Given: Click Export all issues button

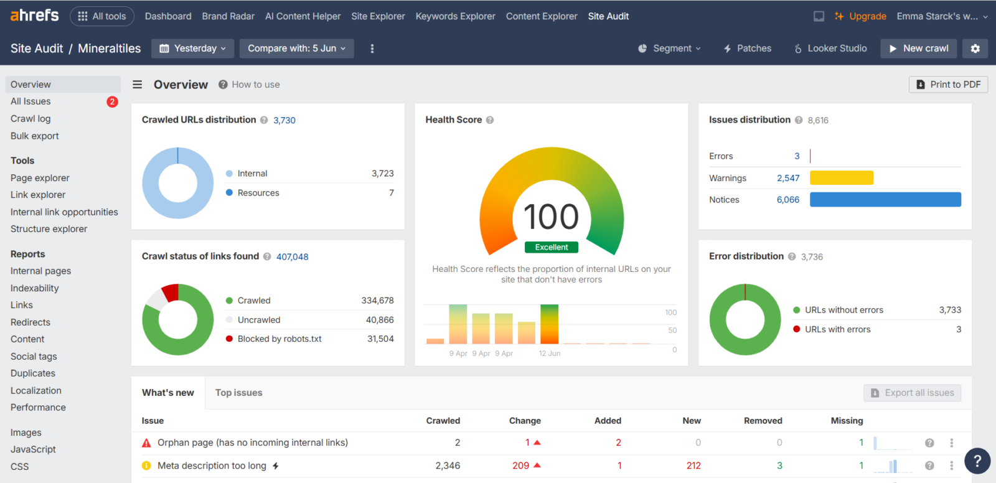Looking at the screenshot, I should (x=913, y=393).
